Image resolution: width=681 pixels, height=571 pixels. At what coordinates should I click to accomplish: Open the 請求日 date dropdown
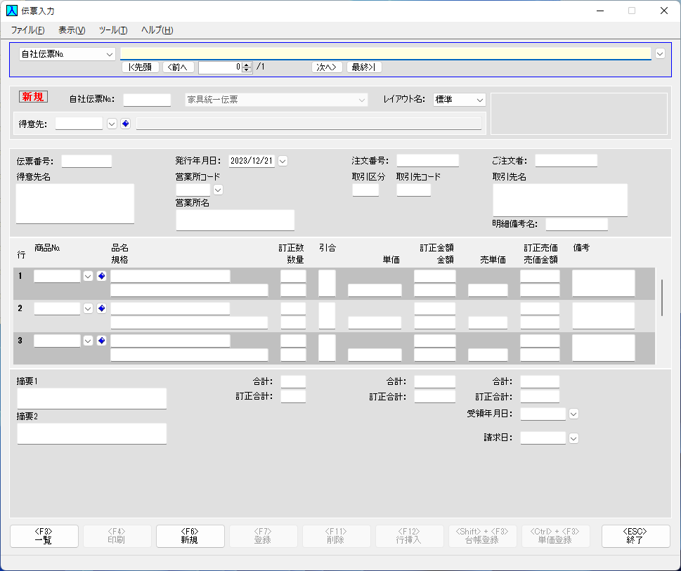pos(573,438)
